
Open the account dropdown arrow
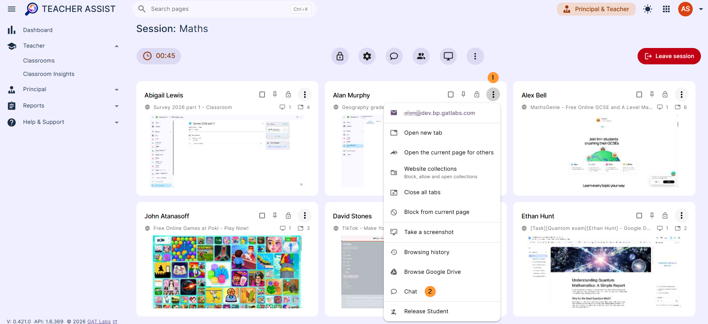coord(701,9)
